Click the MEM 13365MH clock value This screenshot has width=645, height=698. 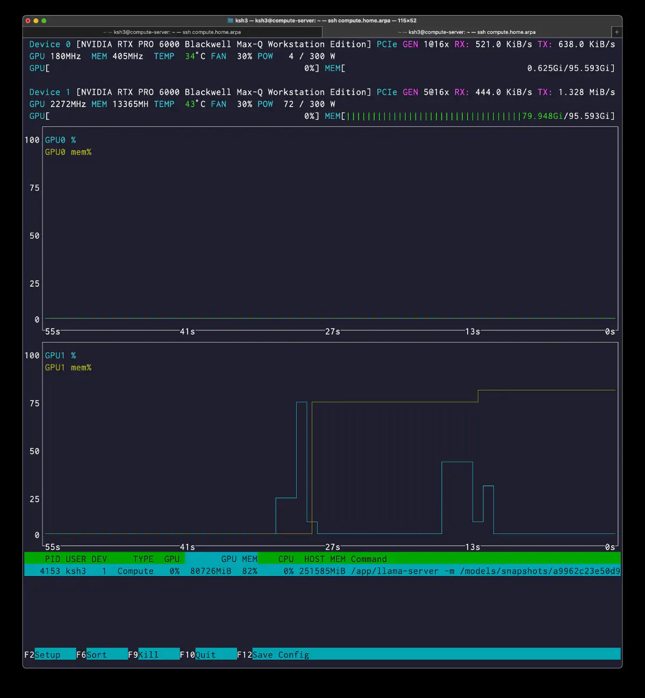click(120, 104)
